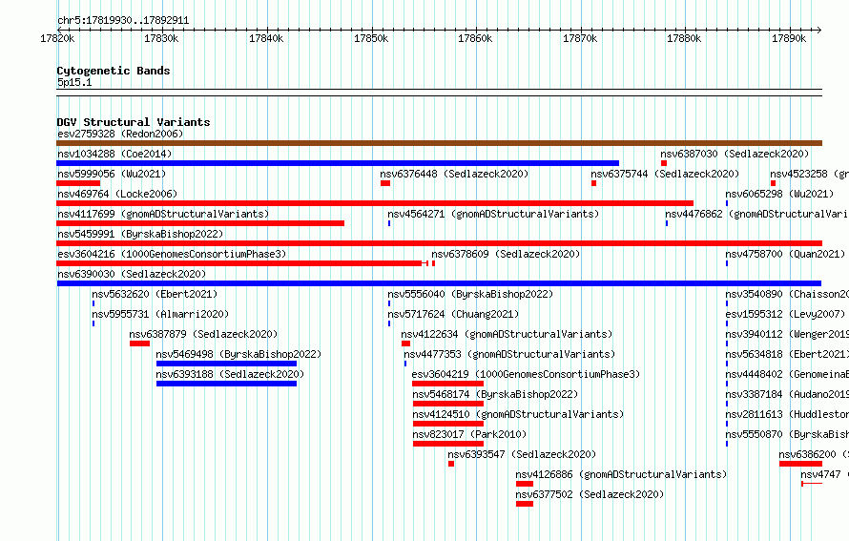Image resolution: width=849 pixels, height=541 pixels.
Task: Click the blue nsv5469498 variant bar
Action: [226, 364]
